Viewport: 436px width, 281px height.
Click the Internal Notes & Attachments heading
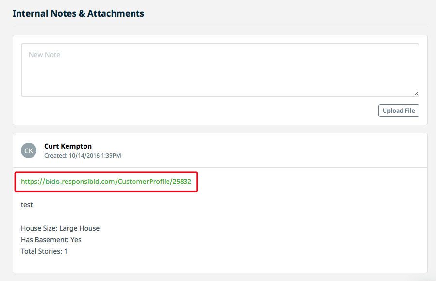coord(78,13)
